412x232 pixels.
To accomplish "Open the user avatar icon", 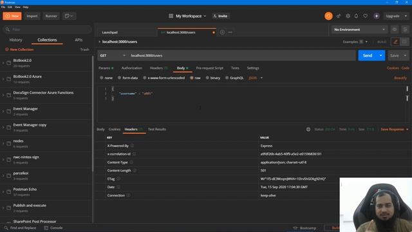I will click(x=376, y=16).
